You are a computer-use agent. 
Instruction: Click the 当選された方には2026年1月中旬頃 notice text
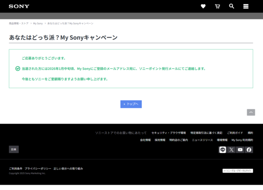pos(114,69)
